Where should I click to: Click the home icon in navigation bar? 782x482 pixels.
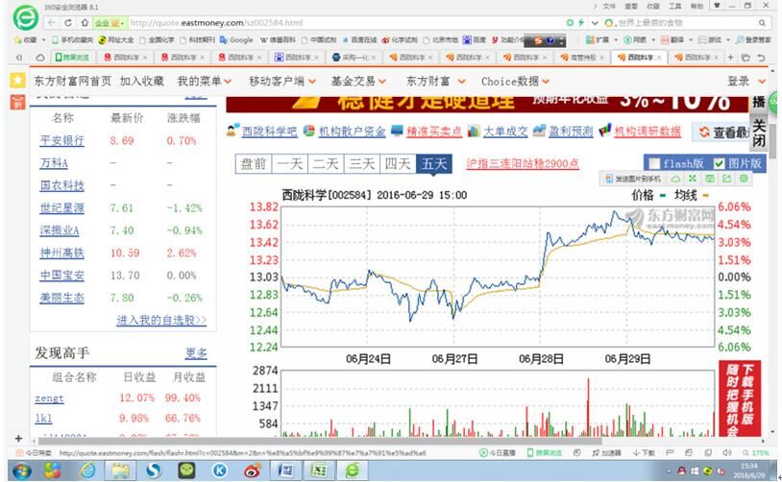click(85, 22)
